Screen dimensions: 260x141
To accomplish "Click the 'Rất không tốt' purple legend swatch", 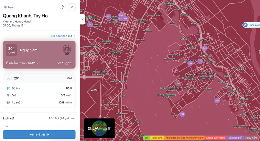I will point(235,138).
